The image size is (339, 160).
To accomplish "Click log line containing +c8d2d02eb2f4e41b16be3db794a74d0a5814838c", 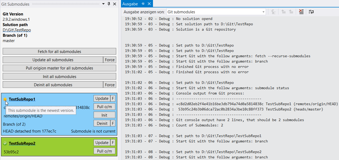I will [x=231, y=104].
